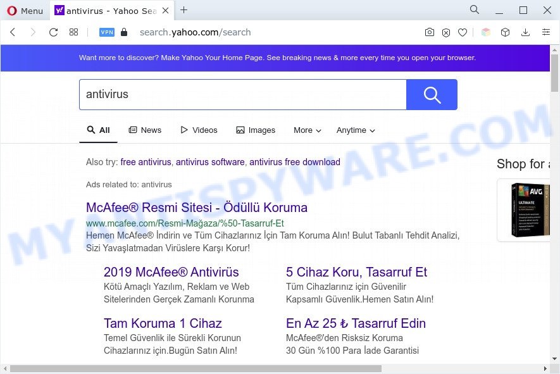Switch to the Images tab
This screenshot has height=374, width=560.
(x=256, y=130)
